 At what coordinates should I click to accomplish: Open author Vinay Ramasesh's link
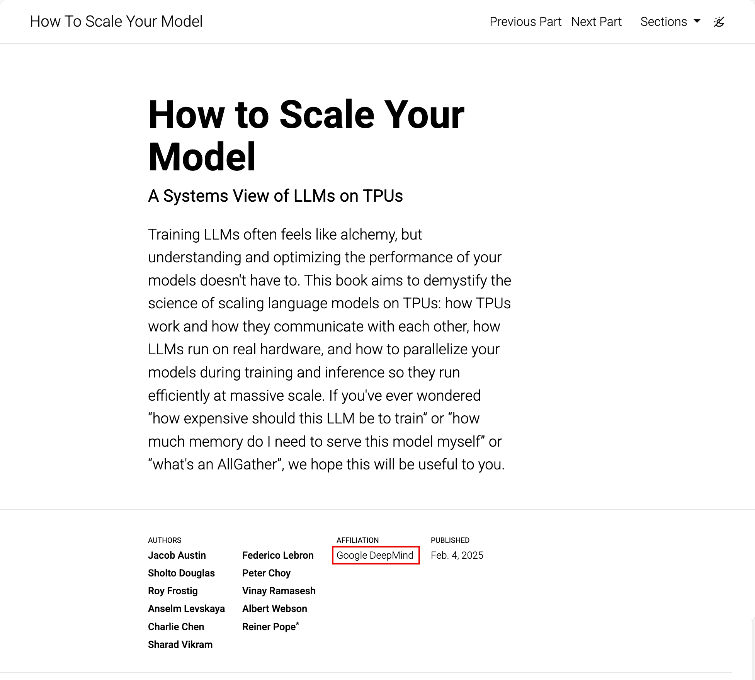coord(279,591)
